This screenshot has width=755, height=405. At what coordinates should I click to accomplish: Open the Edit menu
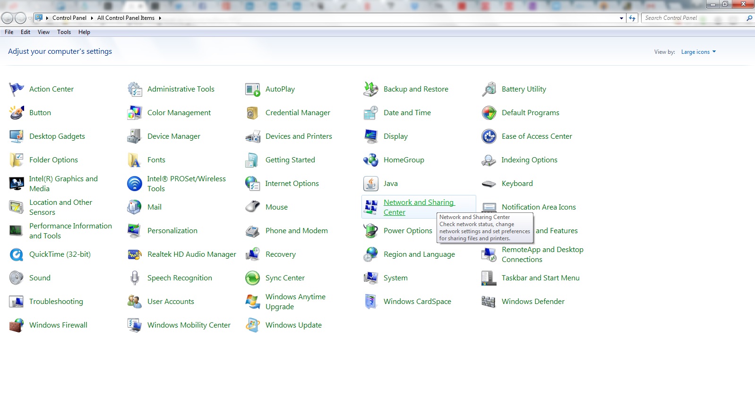coord(26,32)
